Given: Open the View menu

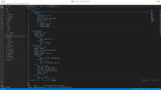Looking at the screenshot, I should [13, 4].
